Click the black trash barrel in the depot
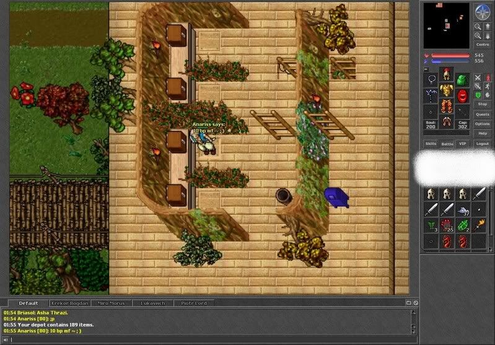Screen dimensions: 495x345 pyautogui.click(x=283, y=196)
